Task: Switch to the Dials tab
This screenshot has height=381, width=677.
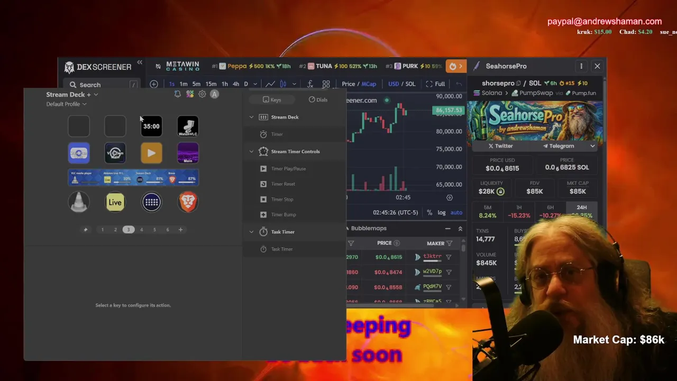Action: tap(318, 99)
